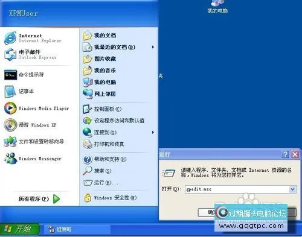Open Windows Security lock icon
The height and width of the screenshot is (237, 302).
pos(88,198)
